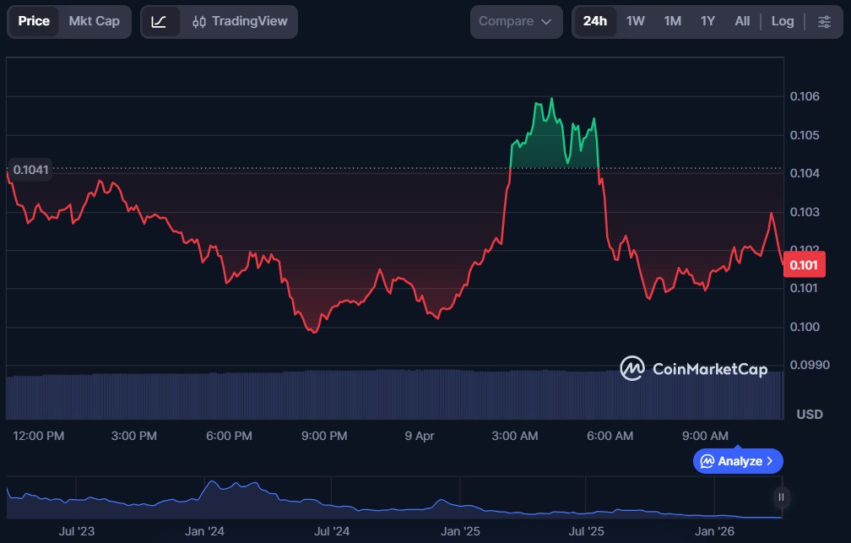Image resolution: width=851 pixels, height=543 pixels.
Task: Switch chart to Price view
Action: 34,21
